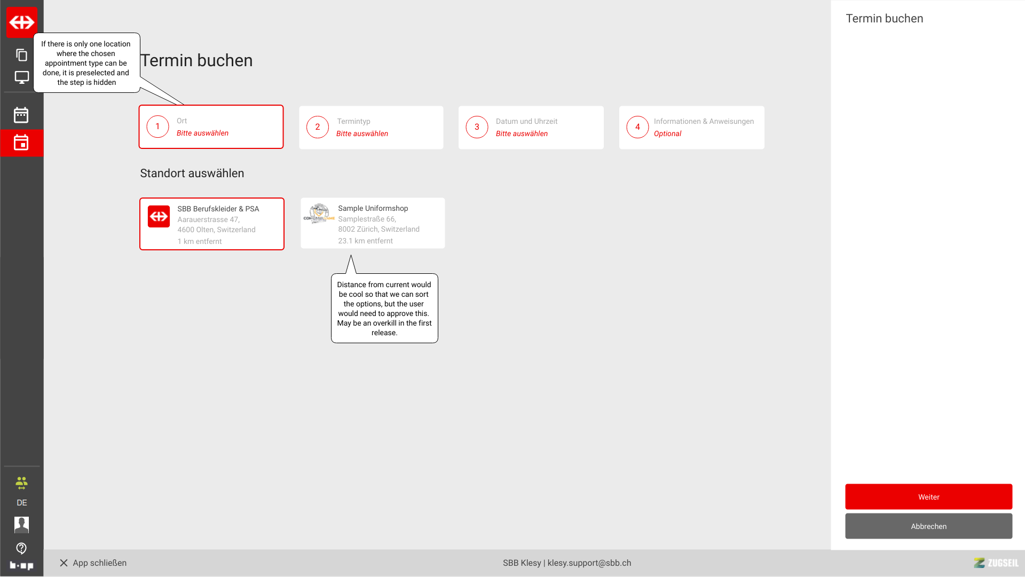
Task: Select the highlighted book appointment icon
Action: click(21, 143)
